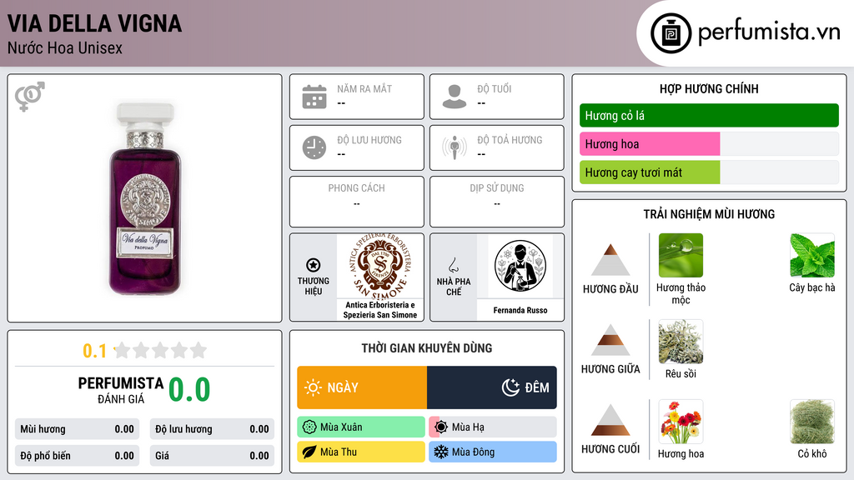Open the Cây bạc hà note image
The width and height of the screenshot is (854, 480).
tap(812, 256)
